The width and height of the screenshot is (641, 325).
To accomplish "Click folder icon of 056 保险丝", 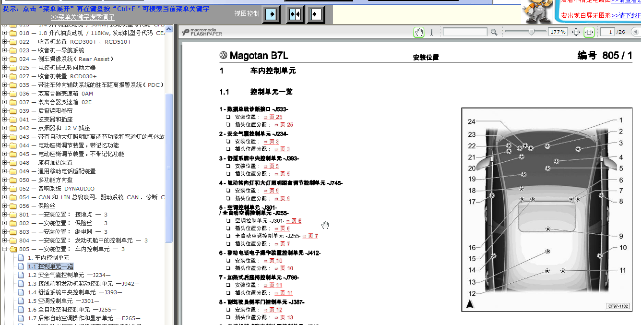I will pos(13,206).
